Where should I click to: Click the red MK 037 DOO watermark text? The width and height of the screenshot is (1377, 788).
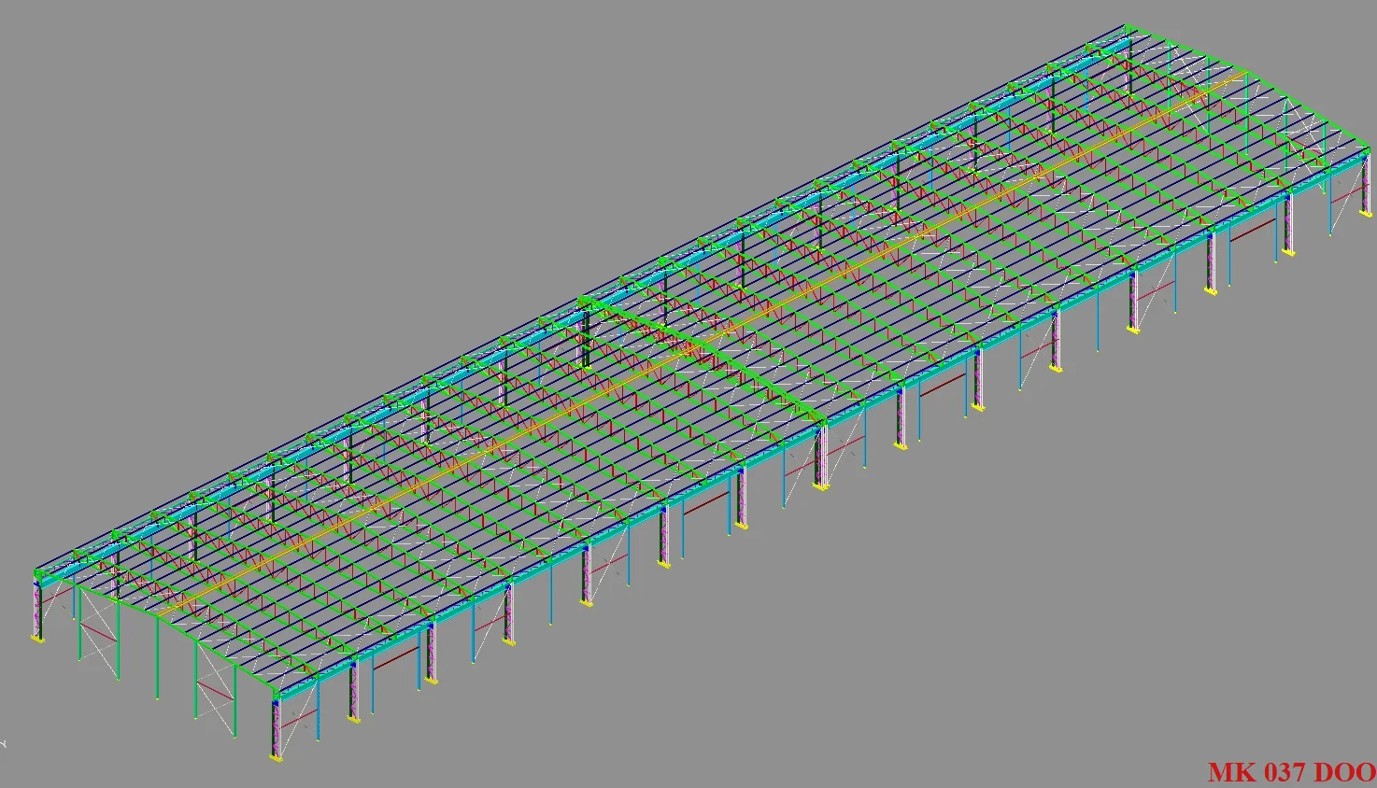(x=1291, y=772)
